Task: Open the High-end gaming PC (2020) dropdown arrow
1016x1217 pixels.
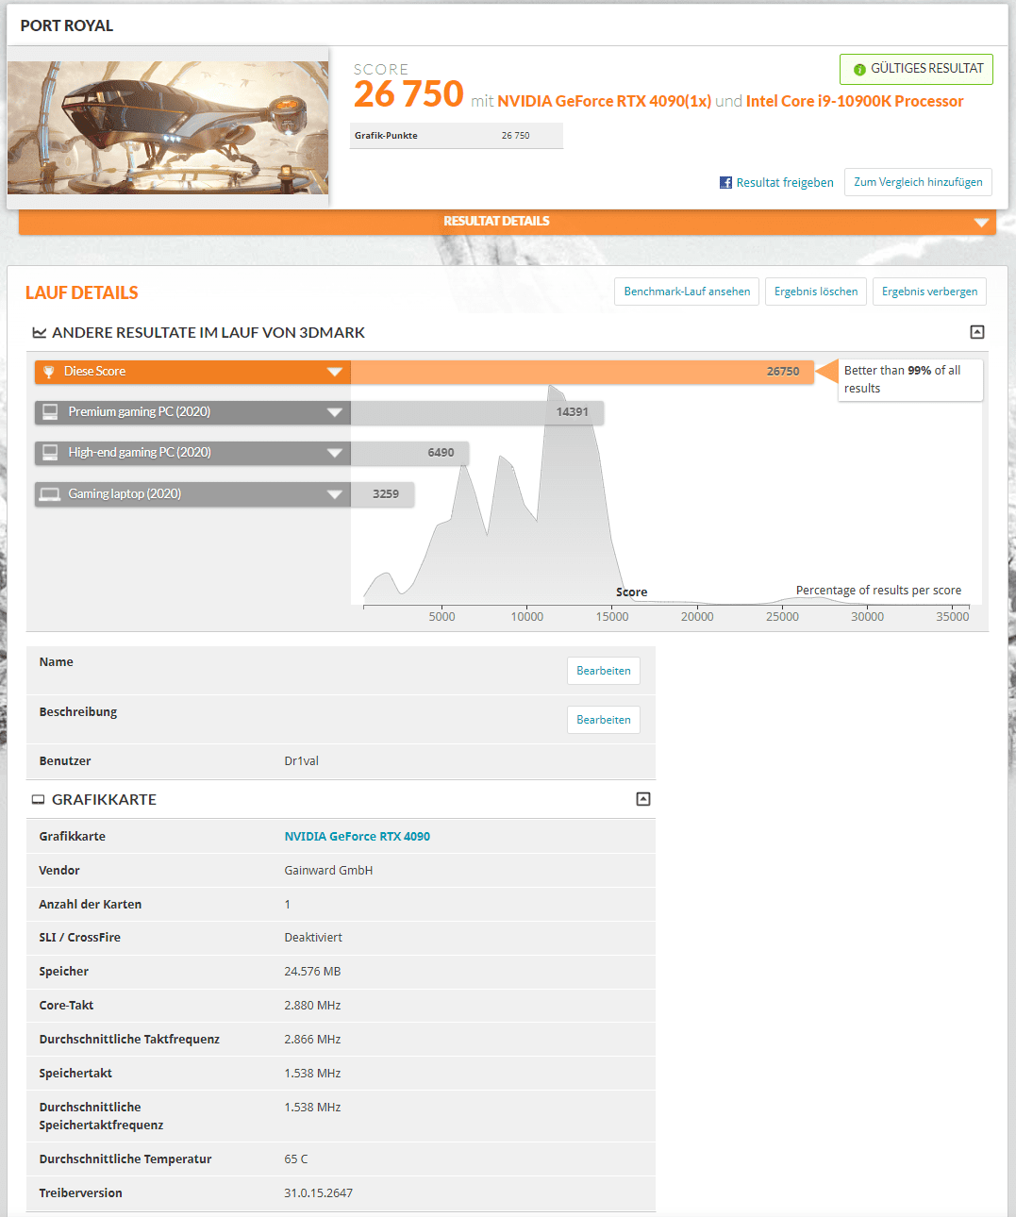Action: pyautogui.click(x=334, y=453)
